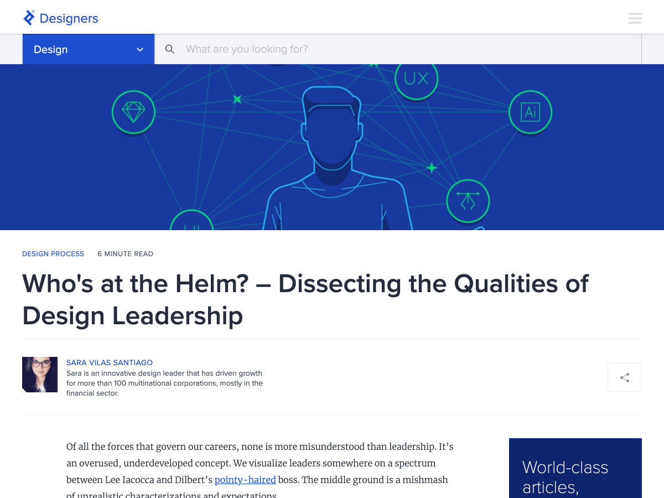Open the DESIGN PROCESS category link
This screenshot has width=664, height=498.
[53, 254]
